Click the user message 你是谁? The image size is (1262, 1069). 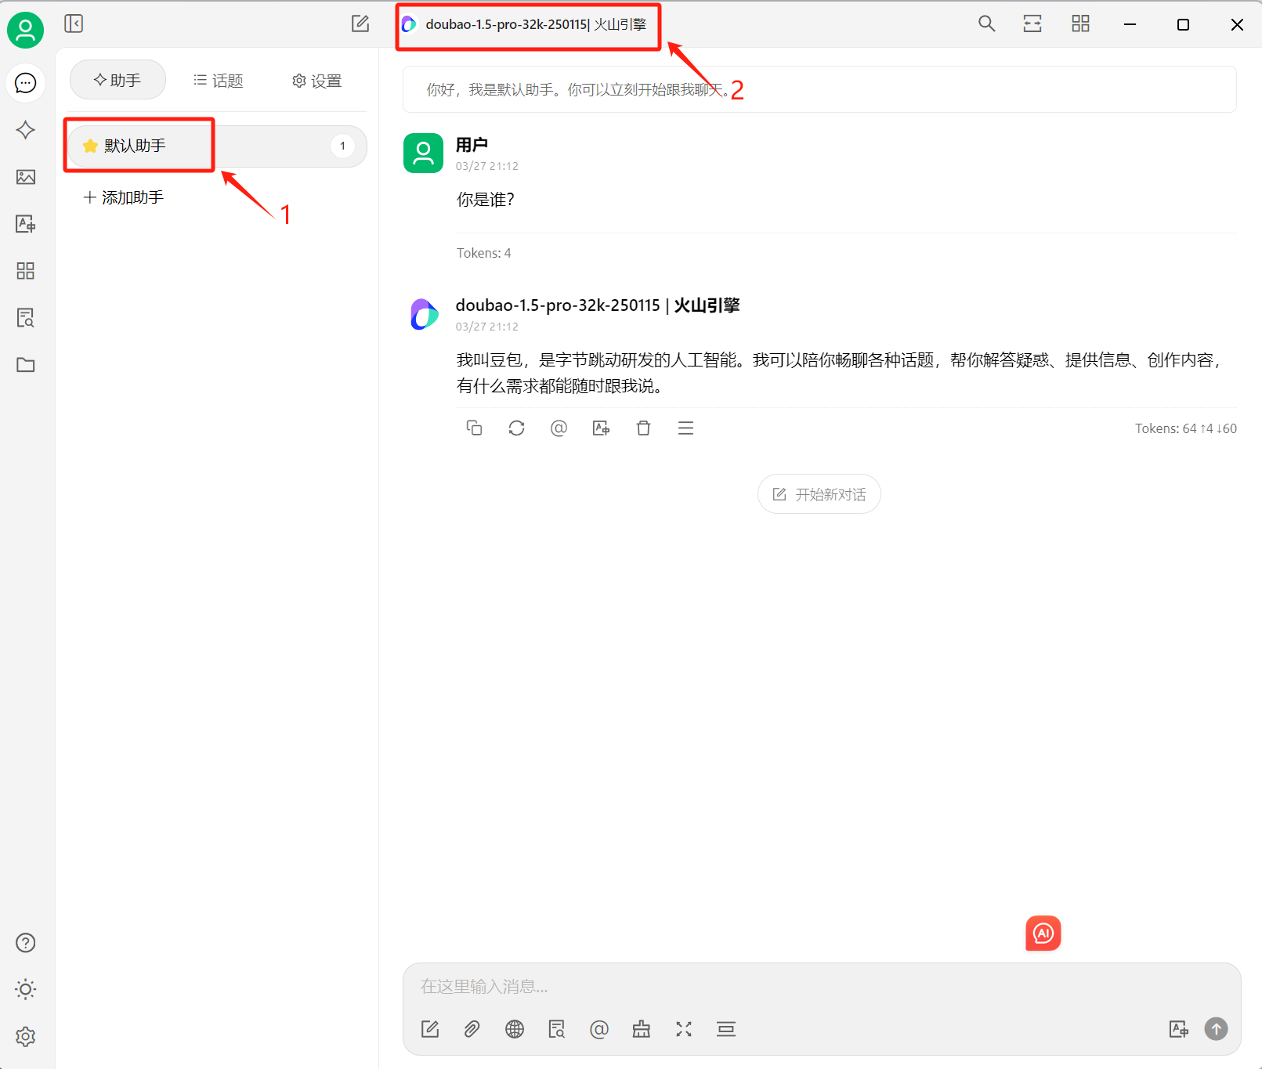click(x=486, y=200)
